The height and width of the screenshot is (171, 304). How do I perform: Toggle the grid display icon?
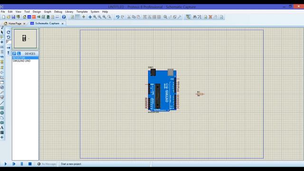click(77, 17)
